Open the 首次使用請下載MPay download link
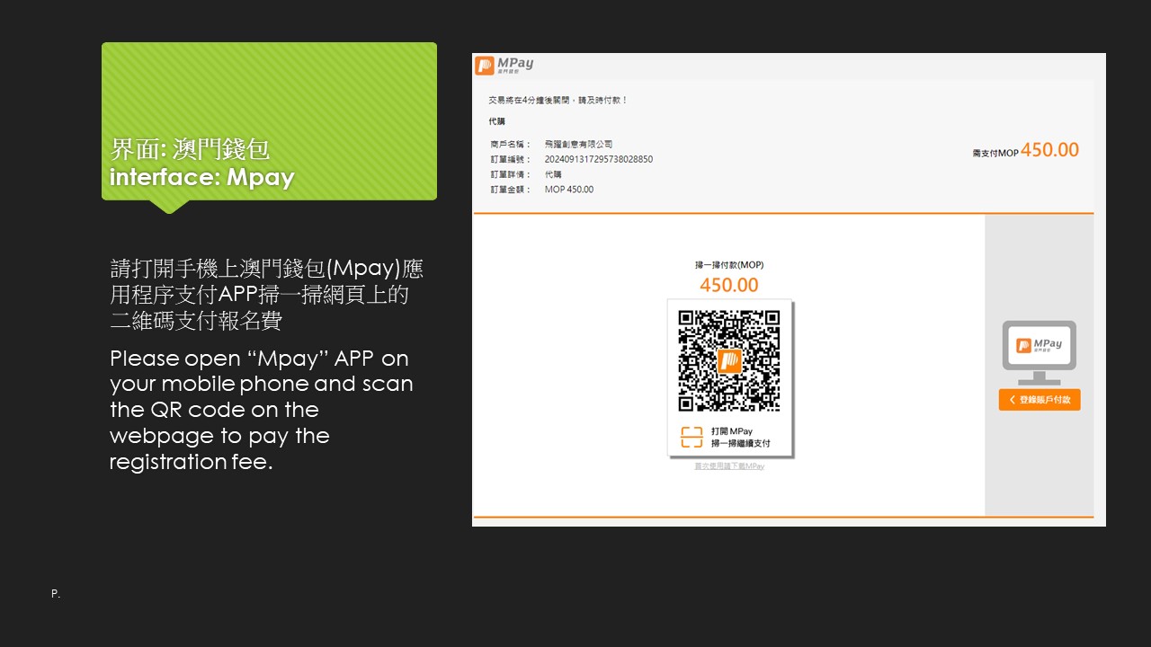Viewport: 1151px width, 647px height. [x=729, y=466]
